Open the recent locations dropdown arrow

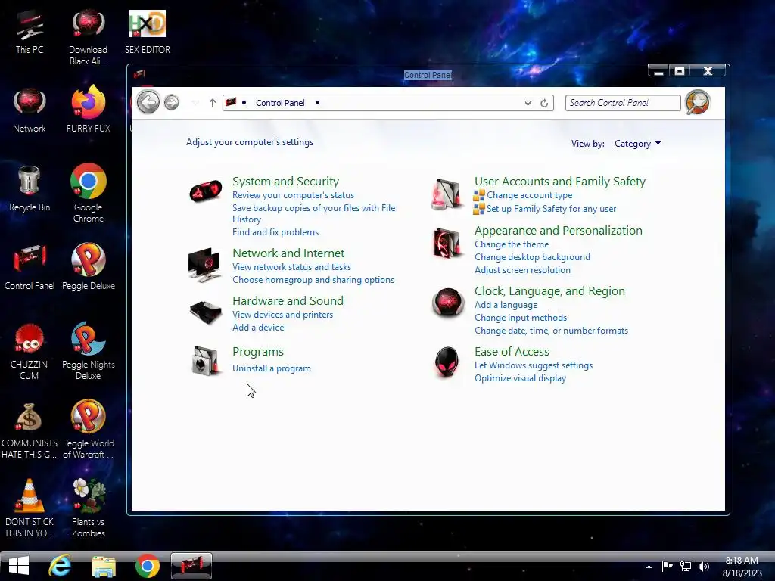195,103
